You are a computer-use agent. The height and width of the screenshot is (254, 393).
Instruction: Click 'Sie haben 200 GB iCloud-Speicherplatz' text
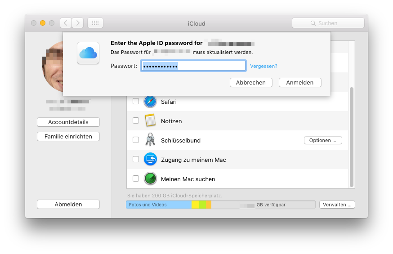[x=174, y=196]
